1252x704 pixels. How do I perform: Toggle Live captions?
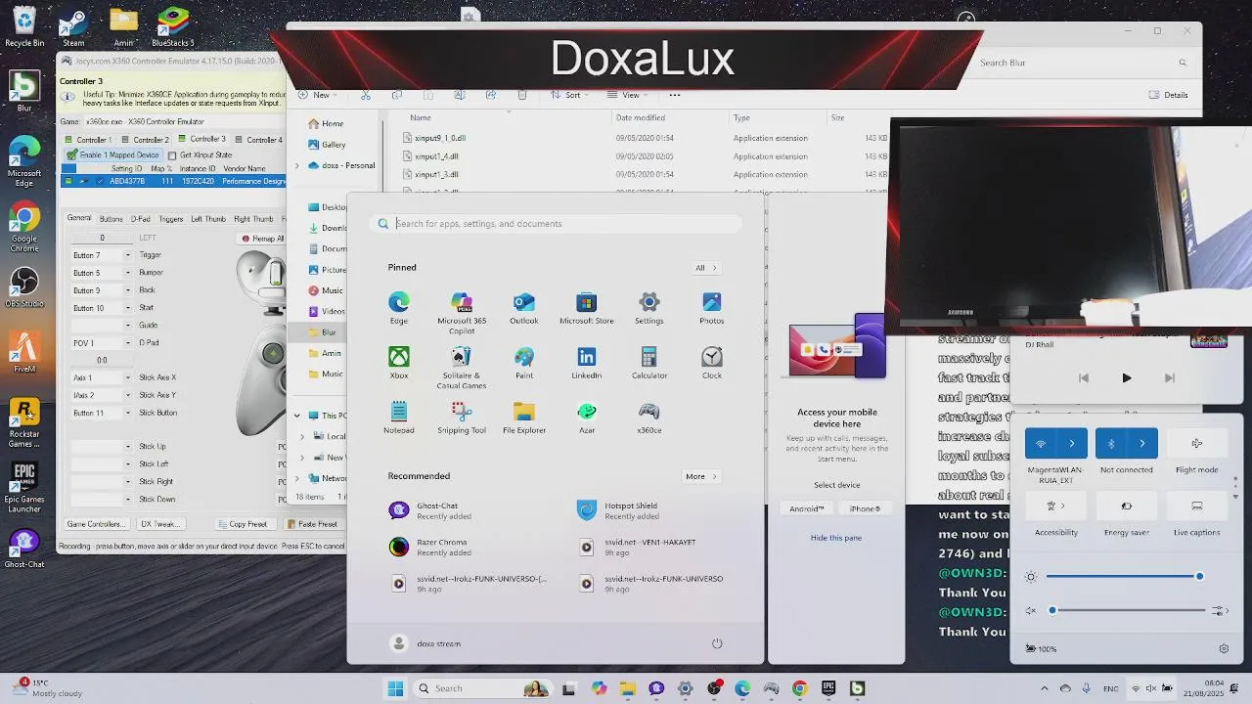[1196, 506]
